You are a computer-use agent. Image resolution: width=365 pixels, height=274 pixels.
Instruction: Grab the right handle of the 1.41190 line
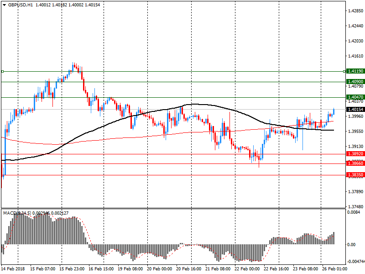tap(344, 72)
